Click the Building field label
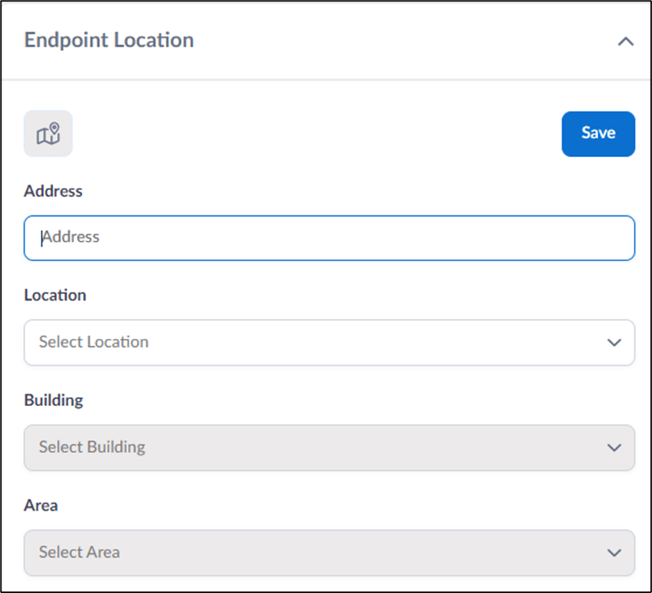652x593 pixels. (54, 401)
